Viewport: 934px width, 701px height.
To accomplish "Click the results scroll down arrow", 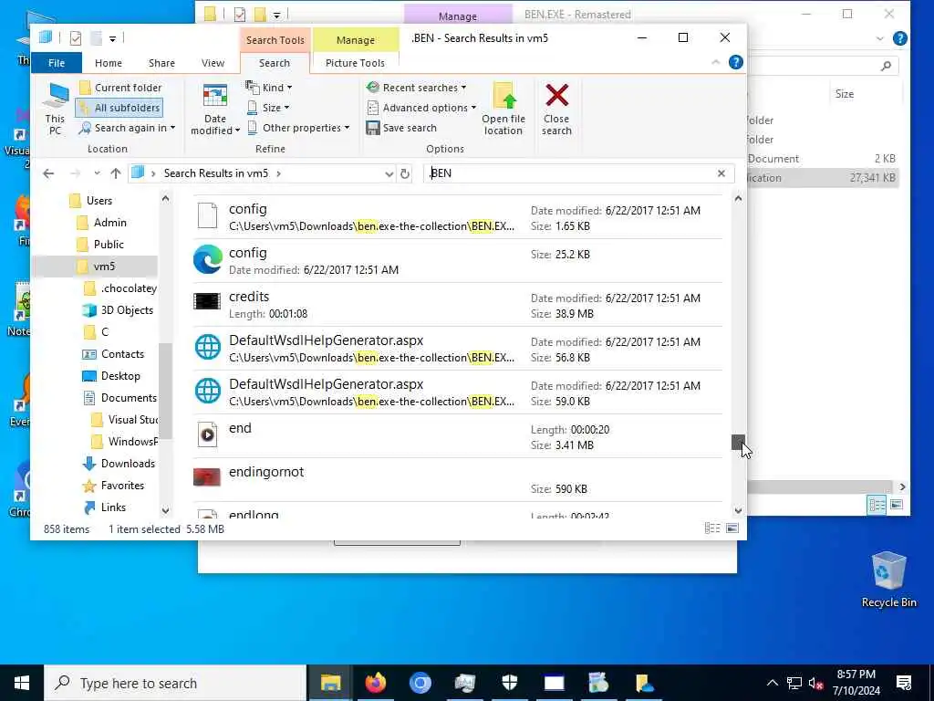I will tap(738, 511).
